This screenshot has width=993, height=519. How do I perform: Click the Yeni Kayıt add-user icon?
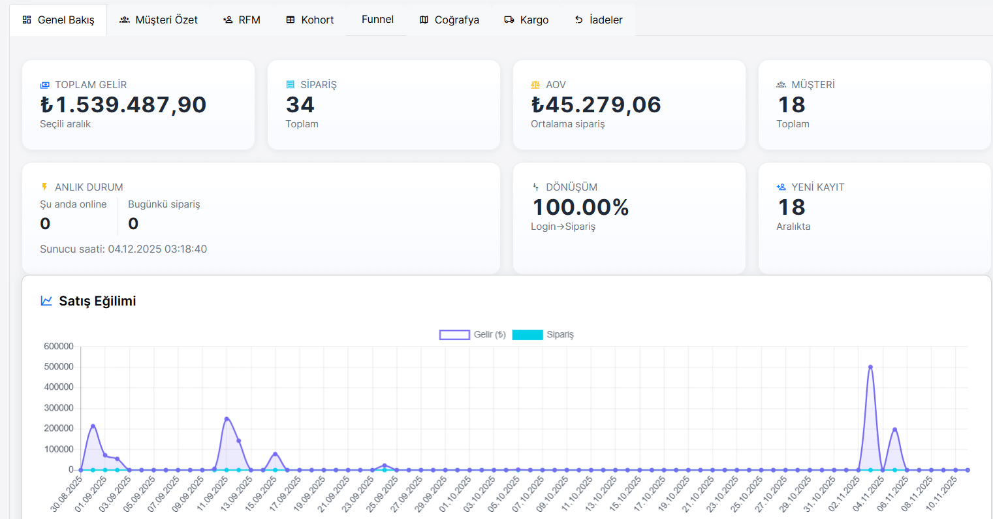(x=781, y=187)
